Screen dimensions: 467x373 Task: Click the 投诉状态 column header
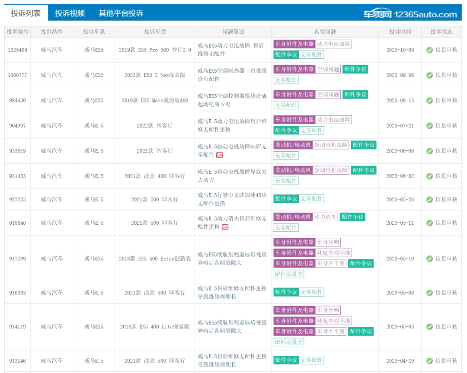(441, 32)
